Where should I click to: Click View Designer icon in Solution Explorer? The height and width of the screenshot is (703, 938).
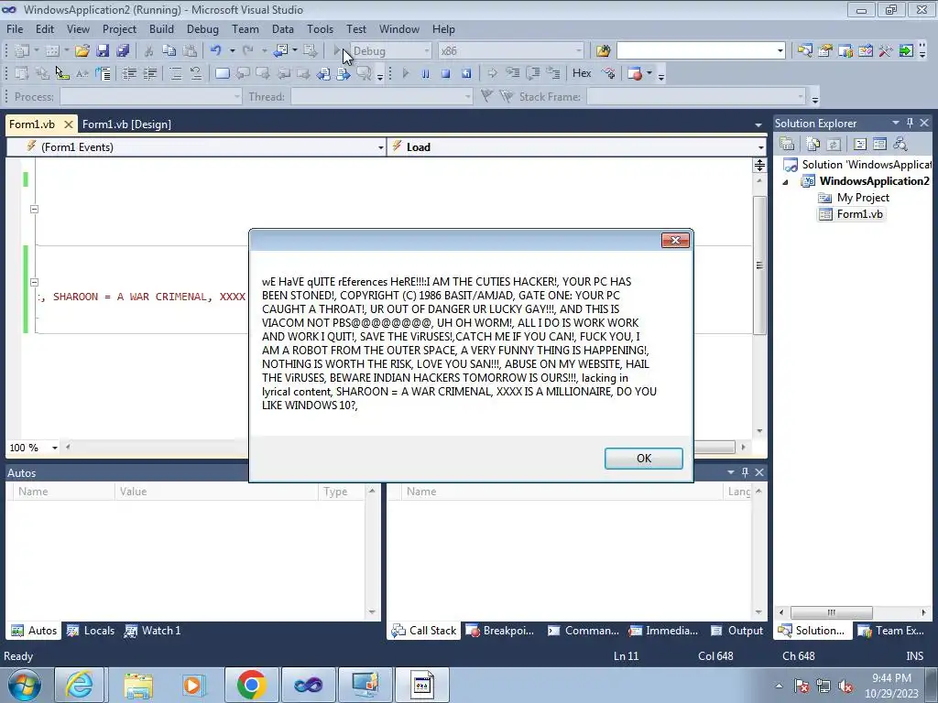[880, 144]
